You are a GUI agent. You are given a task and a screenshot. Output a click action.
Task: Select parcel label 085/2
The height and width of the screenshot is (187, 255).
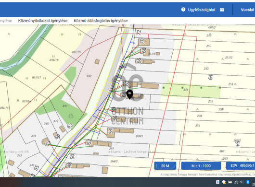point(212,27)
